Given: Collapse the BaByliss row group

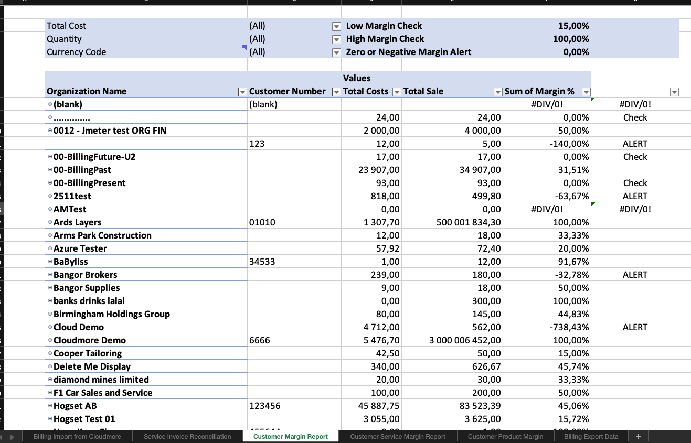Looking at the screenshot, I should click(50, 262).
